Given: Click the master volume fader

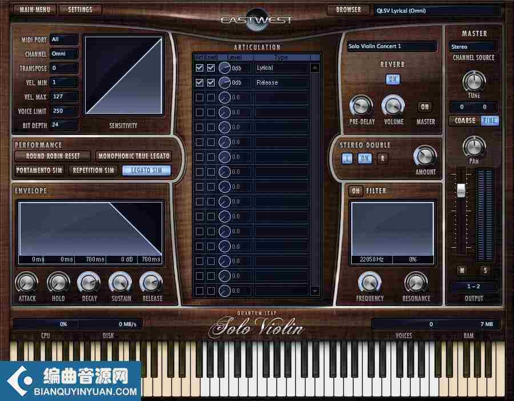Looking at the screenshot, I should click(x=461, y=190).
